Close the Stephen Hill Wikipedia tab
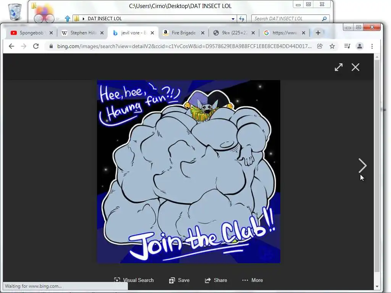 pos(102,33)
